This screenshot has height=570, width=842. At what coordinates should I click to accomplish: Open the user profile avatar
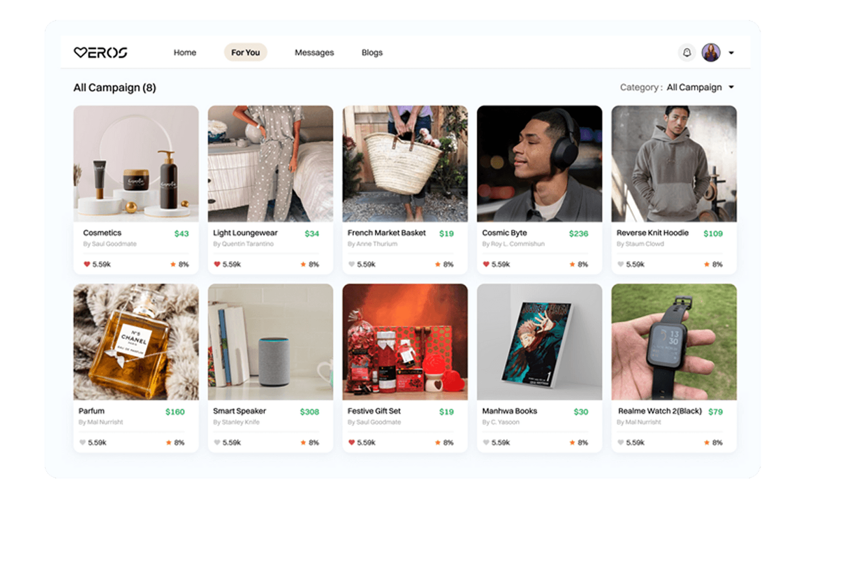click(711, 53)
